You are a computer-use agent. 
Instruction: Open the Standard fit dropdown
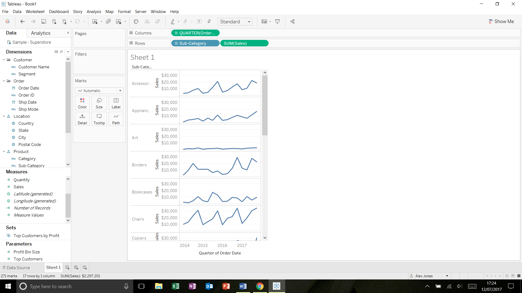pos(249,22)
